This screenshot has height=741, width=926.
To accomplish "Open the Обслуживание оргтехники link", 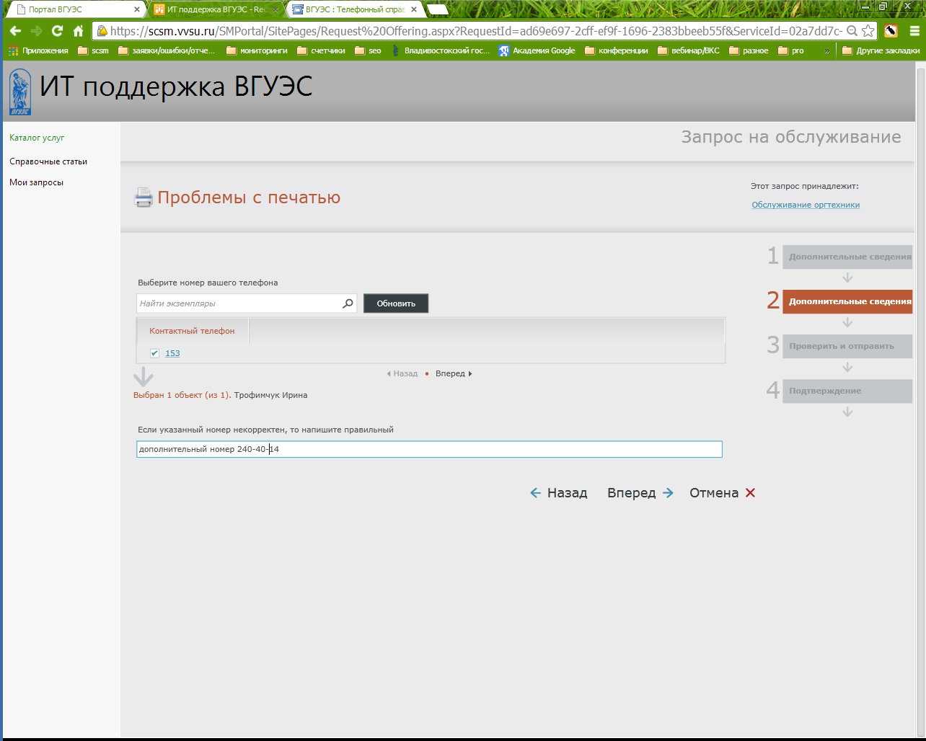I will point(806,205).
